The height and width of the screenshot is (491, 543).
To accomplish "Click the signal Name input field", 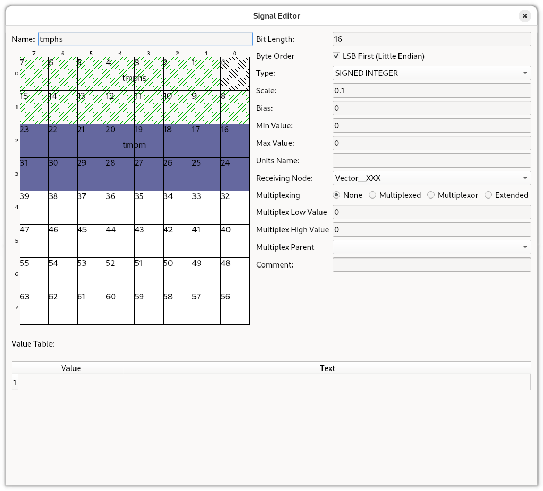I will (x=145, y=39).
